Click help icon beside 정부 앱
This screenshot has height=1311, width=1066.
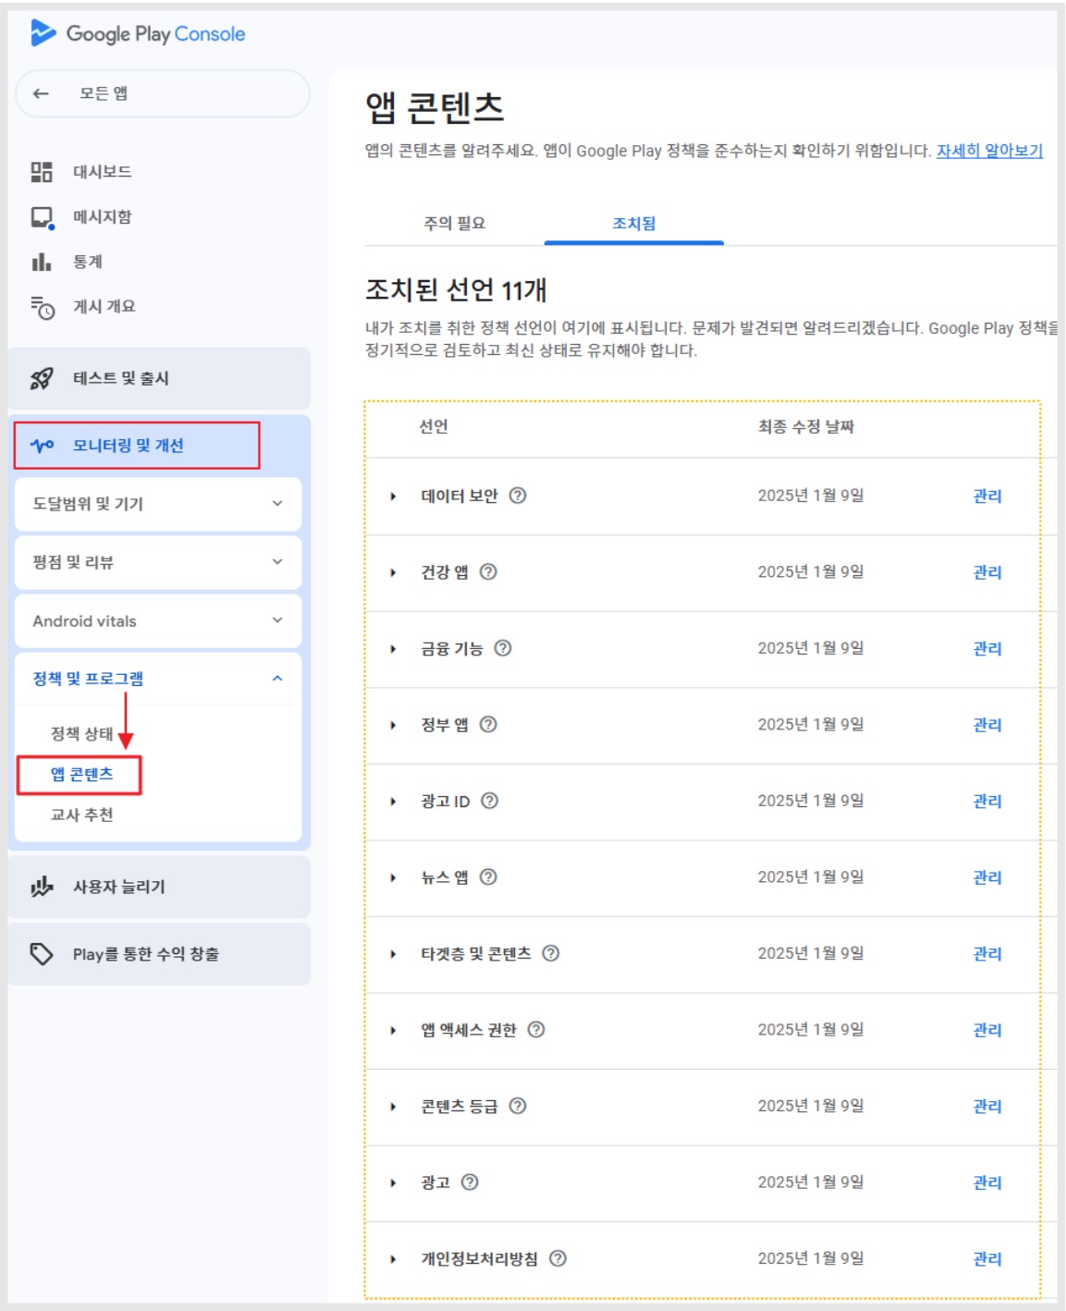(x=488, y=724)
